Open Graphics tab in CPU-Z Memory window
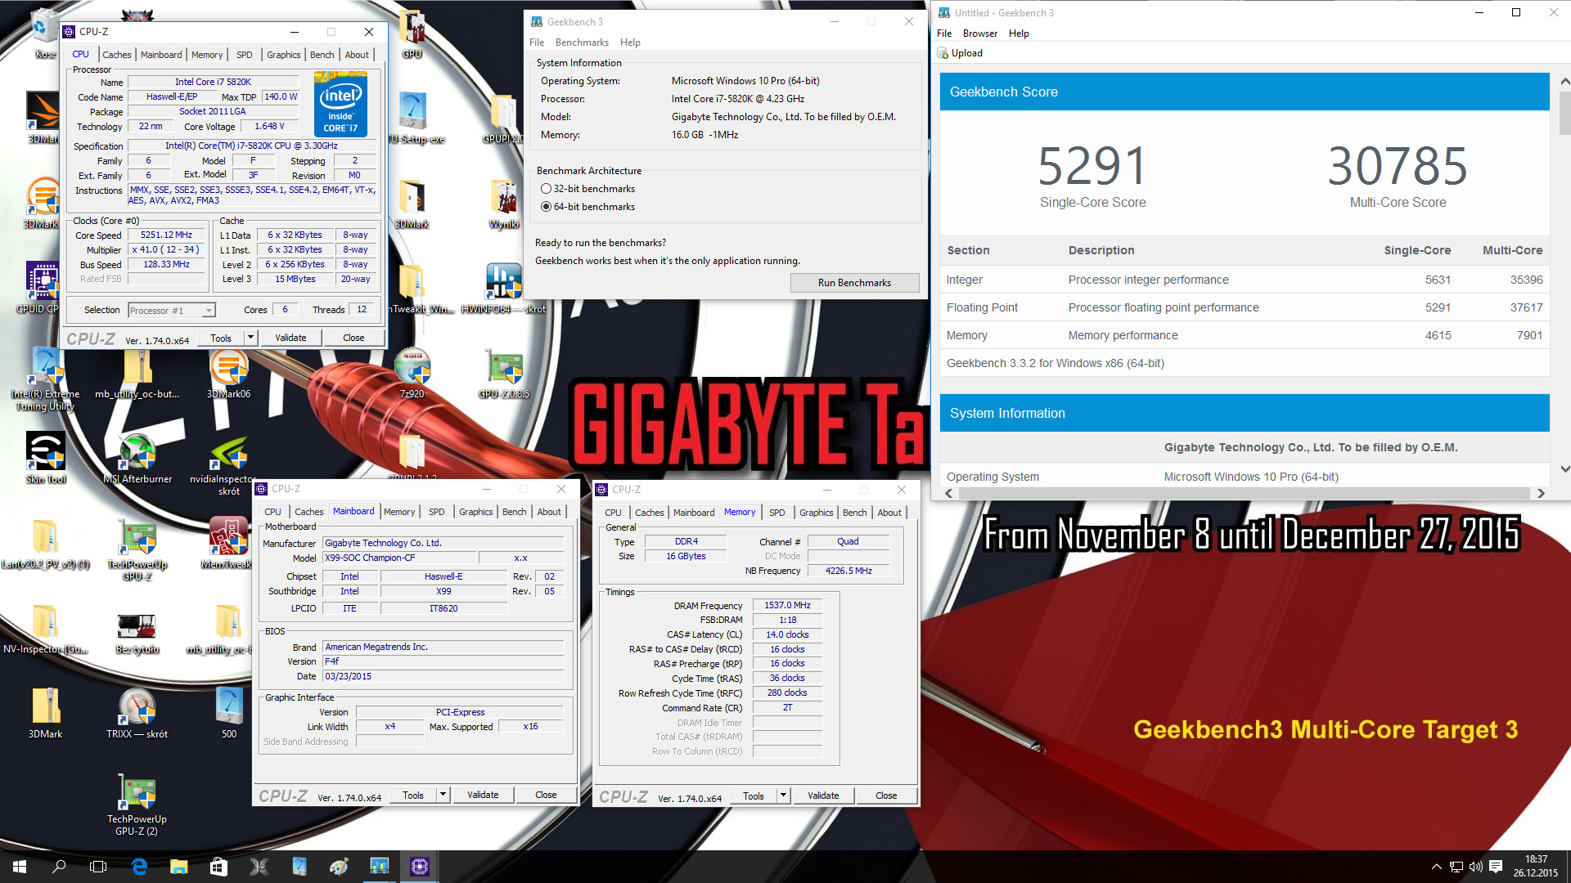This screenshot has width=1571, height=883. pyautogui.click(x=816, y=513)
